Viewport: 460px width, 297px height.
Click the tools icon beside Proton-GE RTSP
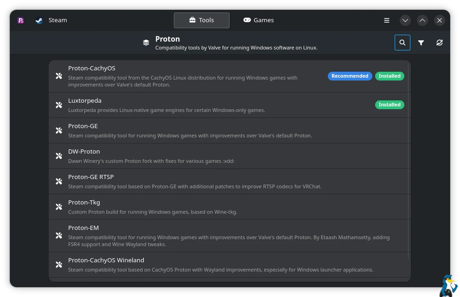[59, 181]
